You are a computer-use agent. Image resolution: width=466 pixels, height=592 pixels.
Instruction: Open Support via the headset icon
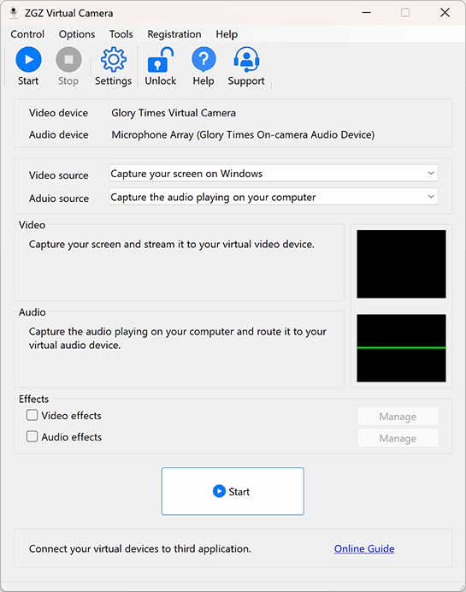tap(246, 60)
